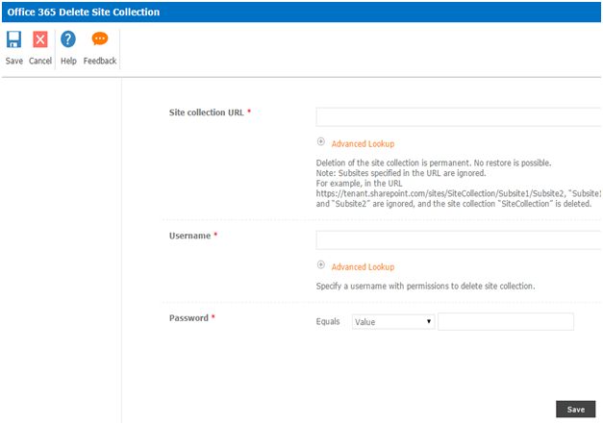Click the 'Username' label text
Screen dimensions: 603x425
pos(190,236)
